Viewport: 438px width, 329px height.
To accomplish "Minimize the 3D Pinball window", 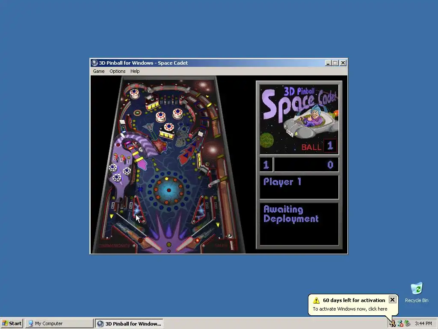I will [328, 63].
